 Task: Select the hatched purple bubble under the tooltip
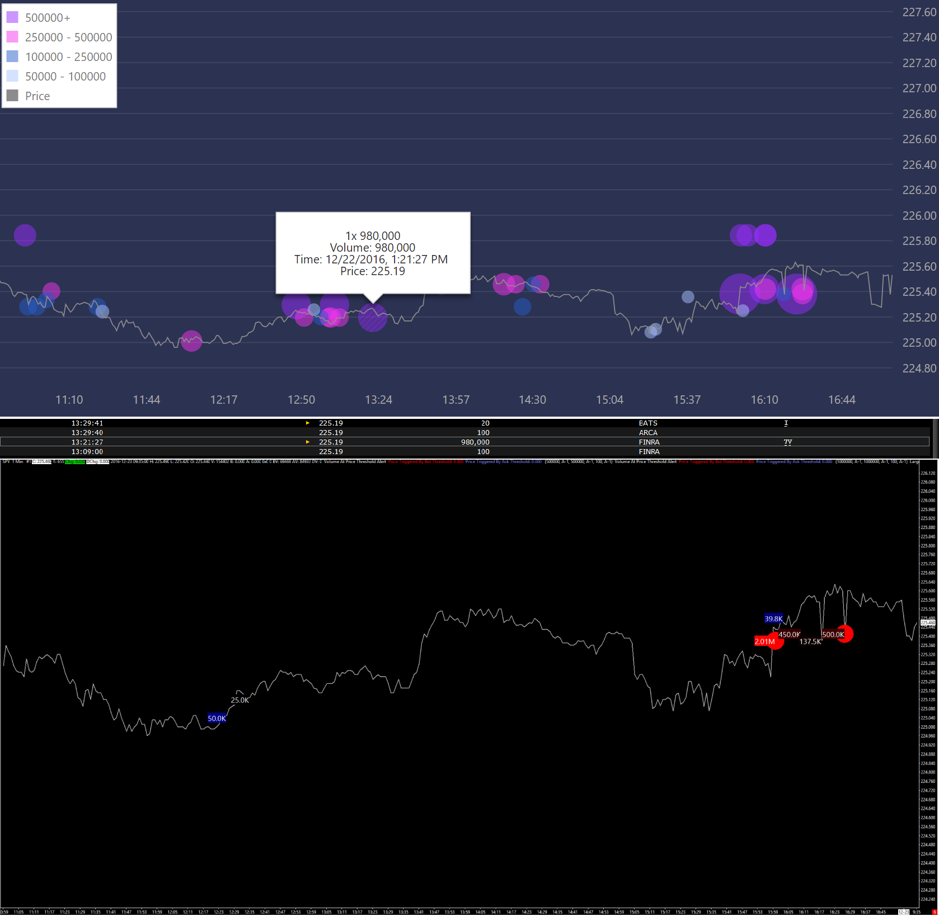373,317
